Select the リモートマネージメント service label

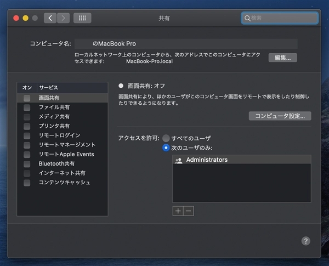[x=67, y=145]
